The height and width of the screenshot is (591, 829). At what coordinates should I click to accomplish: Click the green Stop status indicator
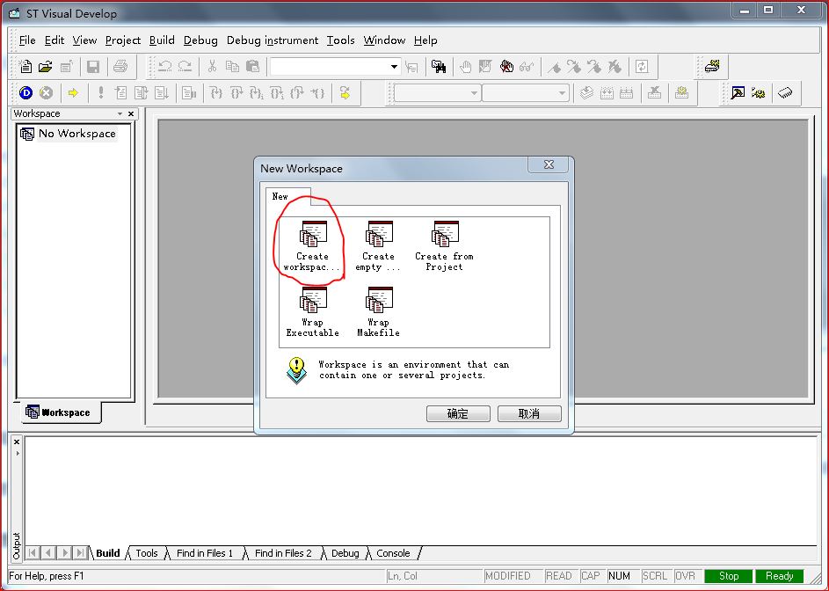(728, 576)
